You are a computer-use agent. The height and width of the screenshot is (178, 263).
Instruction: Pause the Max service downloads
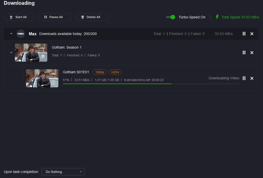tap(244, 34)
